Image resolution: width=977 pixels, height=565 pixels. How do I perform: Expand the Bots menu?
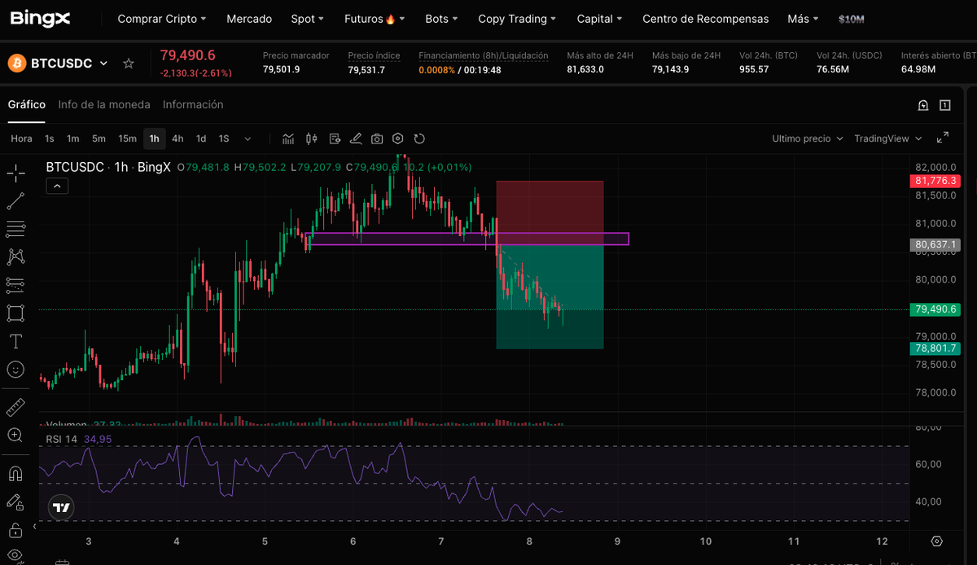[441, 19]
